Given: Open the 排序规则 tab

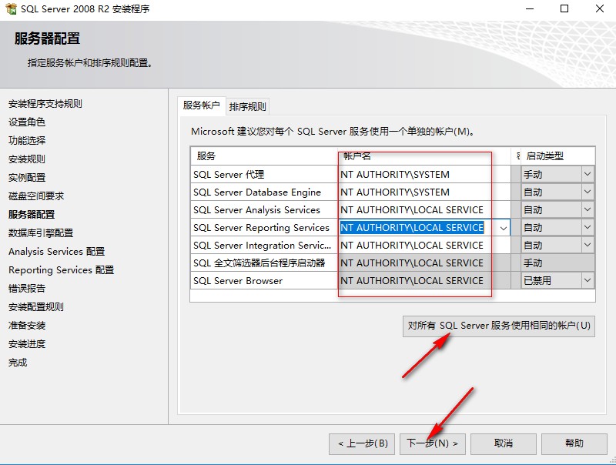Looking at the screenshot, I should (247, 106).
